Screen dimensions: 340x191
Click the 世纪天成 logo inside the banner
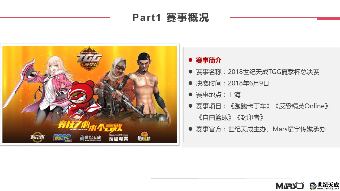pos(91,138)
